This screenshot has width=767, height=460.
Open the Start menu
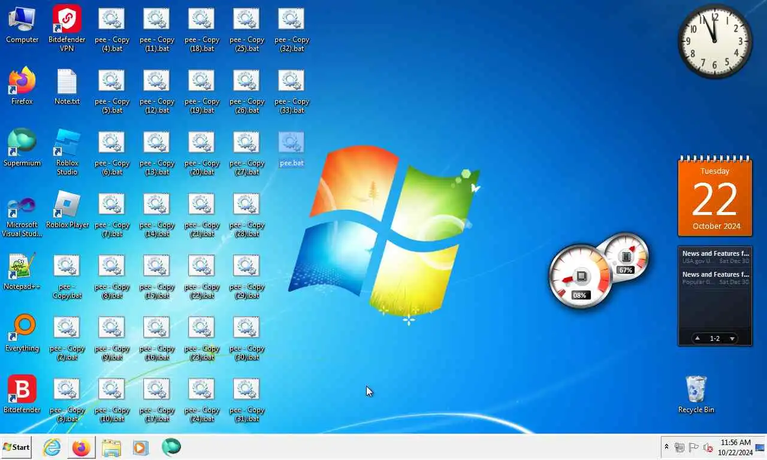point(16,447)
